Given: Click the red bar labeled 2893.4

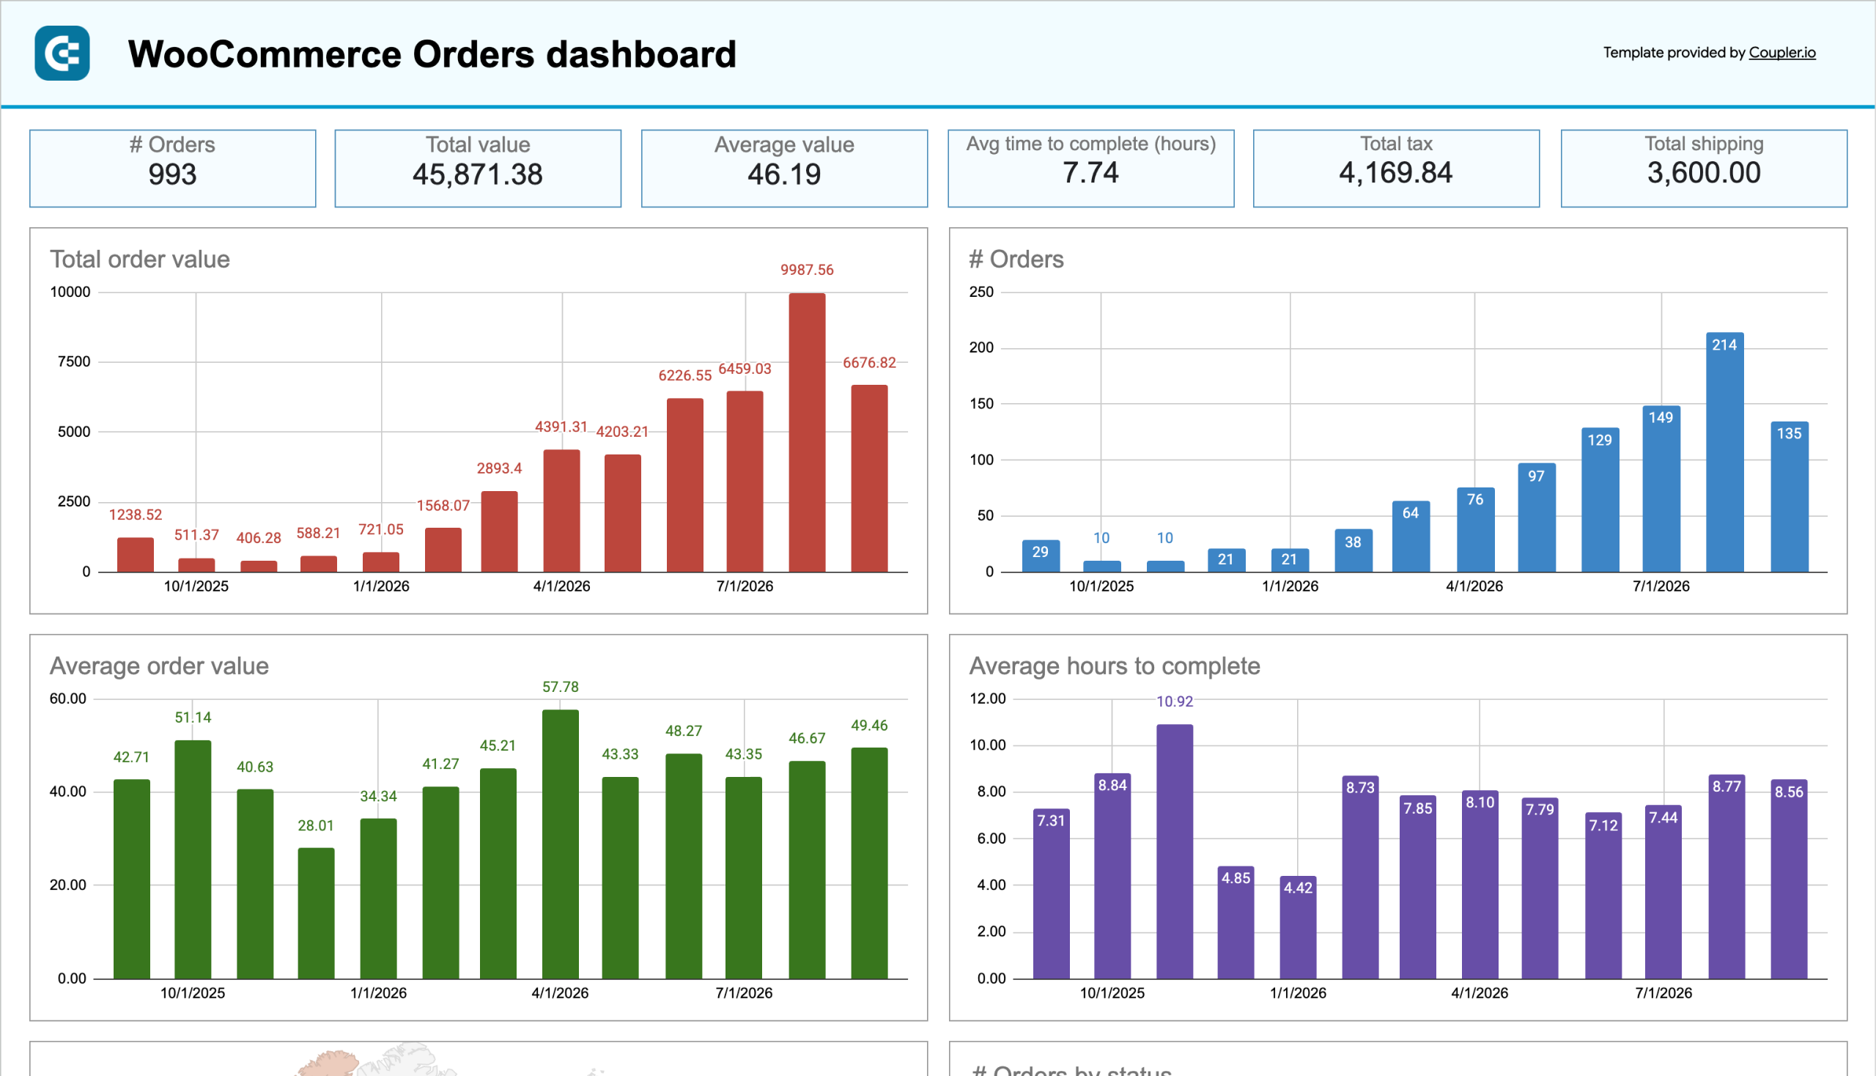Looking at the screenshot, I should tap(499, 531).
